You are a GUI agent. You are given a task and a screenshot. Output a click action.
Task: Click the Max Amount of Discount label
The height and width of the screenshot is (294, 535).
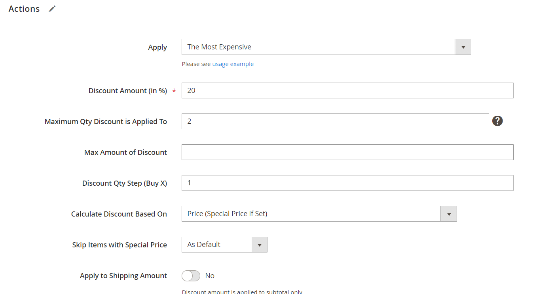pyautogui.click(x=125, y=153)
